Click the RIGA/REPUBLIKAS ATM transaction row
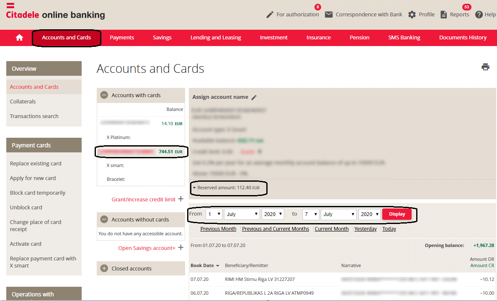Screen dimensions: 497x301 tap(342, 293)
